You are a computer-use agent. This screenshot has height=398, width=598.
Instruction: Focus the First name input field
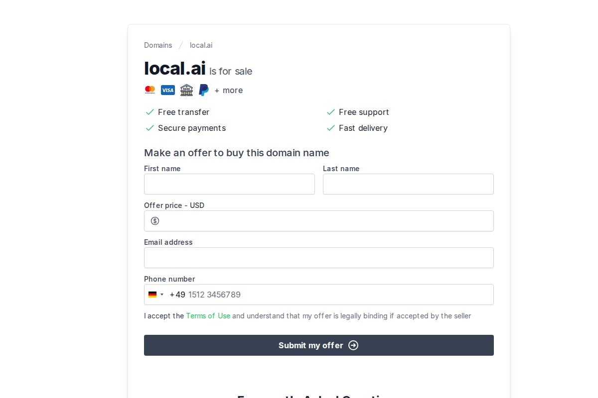229,184
